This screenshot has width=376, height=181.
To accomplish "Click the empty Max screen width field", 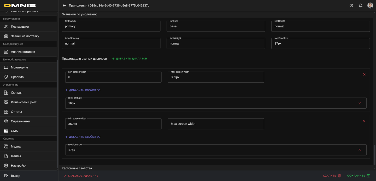I will [x=216, y=124].
